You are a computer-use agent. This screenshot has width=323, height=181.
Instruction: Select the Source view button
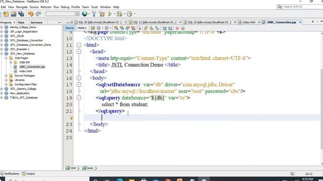70,28
